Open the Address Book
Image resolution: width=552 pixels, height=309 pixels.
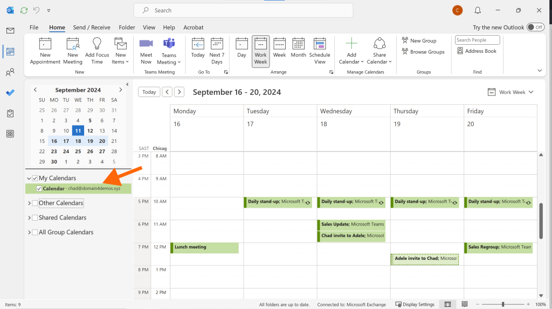(477, 51)
